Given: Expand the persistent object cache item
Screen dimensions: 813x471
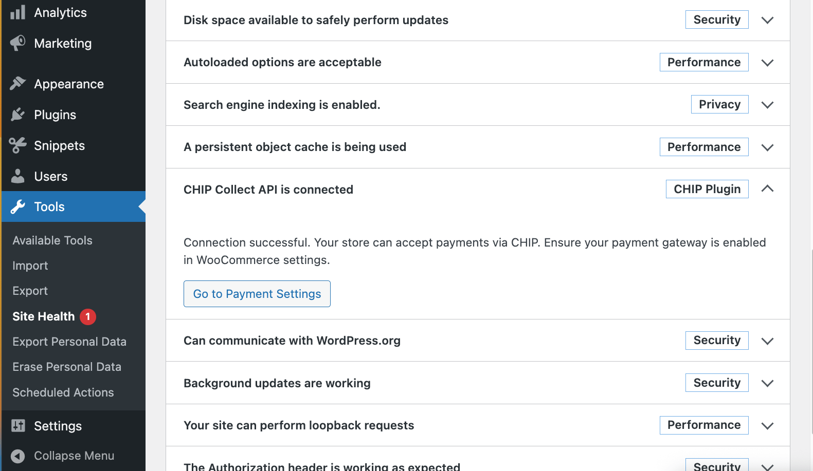Looking at the screenshot, I should click(x=767, y=147).
